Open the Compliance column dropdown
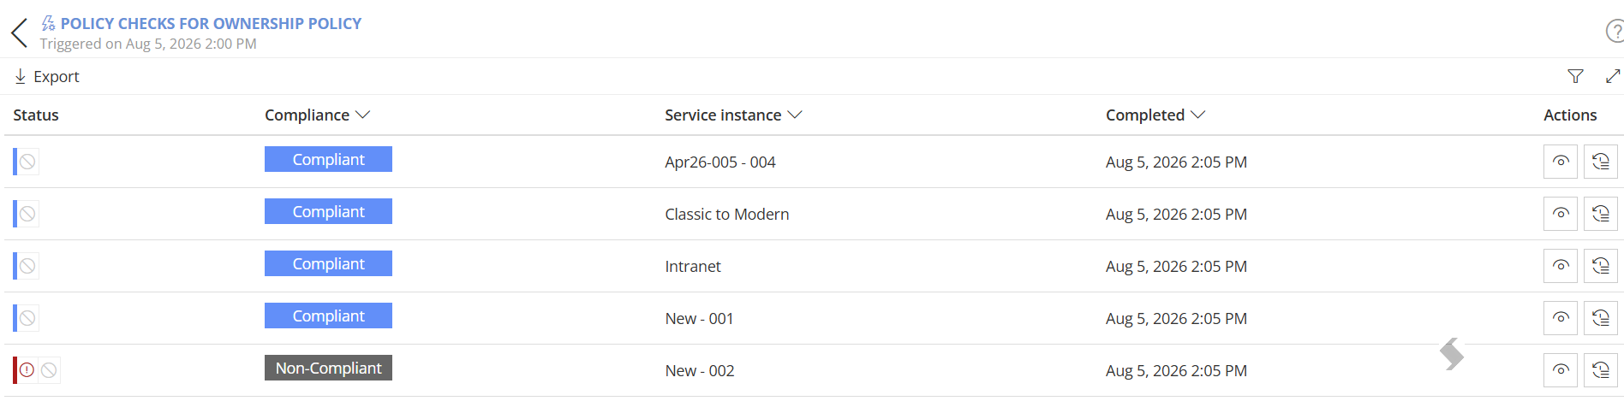Screen dimensions: 1624x407 pyautogui.click(x=362, y=115)
